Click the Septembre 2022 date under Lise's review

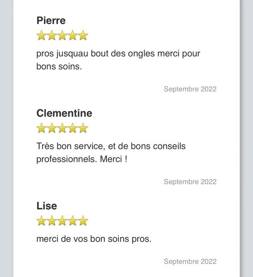click(x=190, y=261)
